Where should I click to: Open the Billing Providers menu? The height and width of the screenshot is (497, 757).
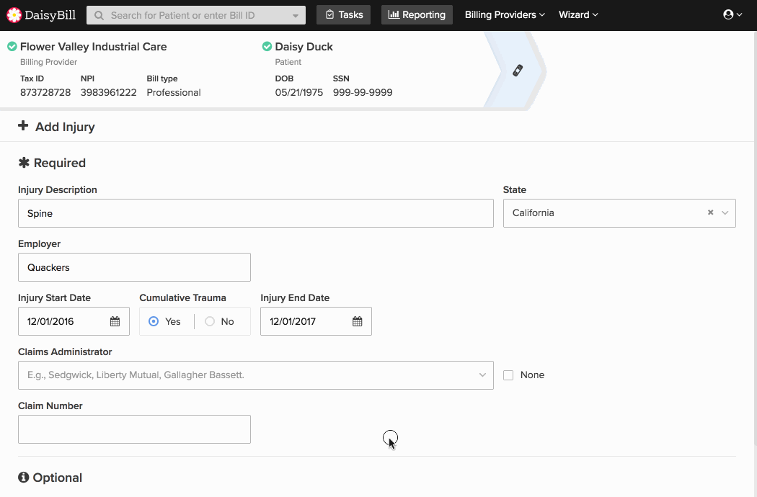pos(505,15)
